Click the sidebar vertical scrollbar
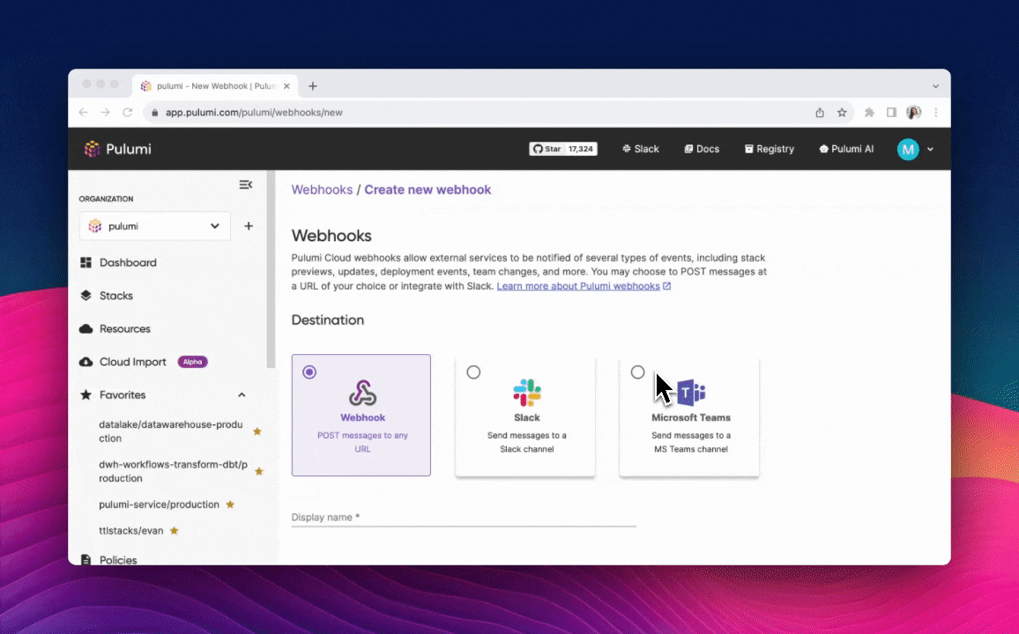 [271, 269]
